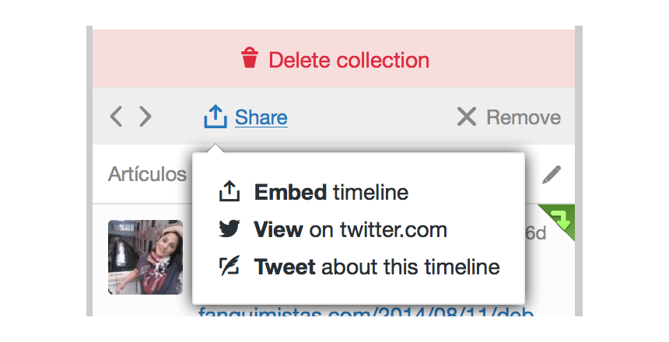Click the Embed upload icon in popup

click(x=229, y=191)
